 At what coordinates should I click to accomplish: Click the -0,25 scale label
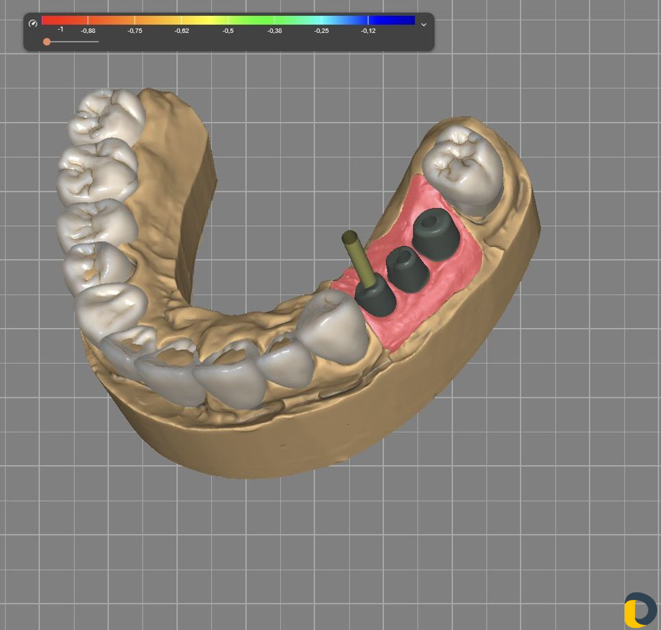point(321,31)
